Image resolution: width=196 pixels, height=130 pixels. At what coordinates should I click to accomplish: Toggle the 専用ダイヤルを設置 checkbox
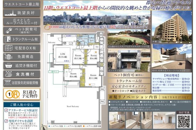pyautogui.click(x=6, y=121)
